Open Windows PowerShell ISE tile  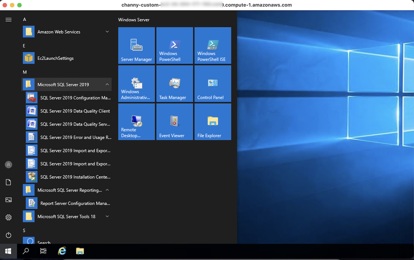(213, 46)
